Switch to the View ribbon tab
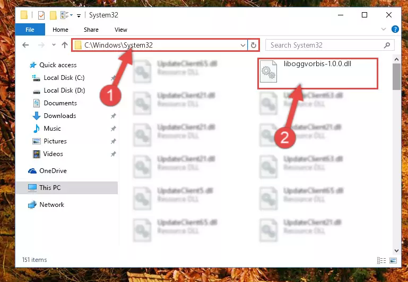The image size is (408, 282). click(x=121, y=30)
